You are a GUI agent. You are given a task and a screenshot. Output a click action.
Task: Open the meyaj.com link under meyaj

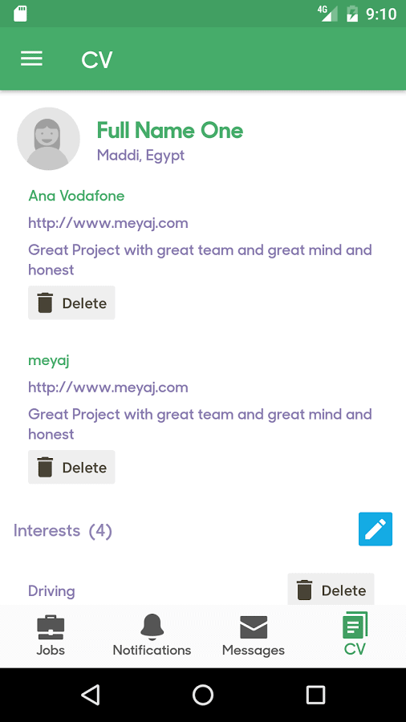[108, 387]
